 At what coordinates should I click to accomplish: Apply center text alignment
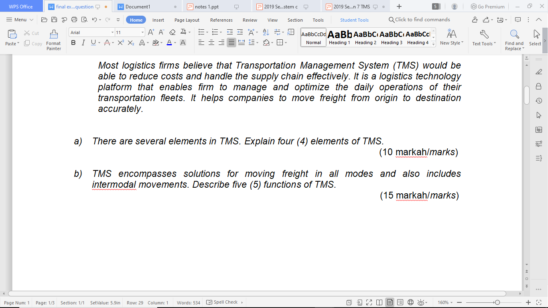click(211, 43)
